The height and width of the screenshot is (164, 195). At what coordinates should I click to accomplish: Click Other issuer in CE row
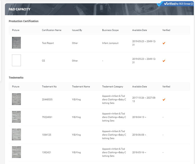pos(75,61)
